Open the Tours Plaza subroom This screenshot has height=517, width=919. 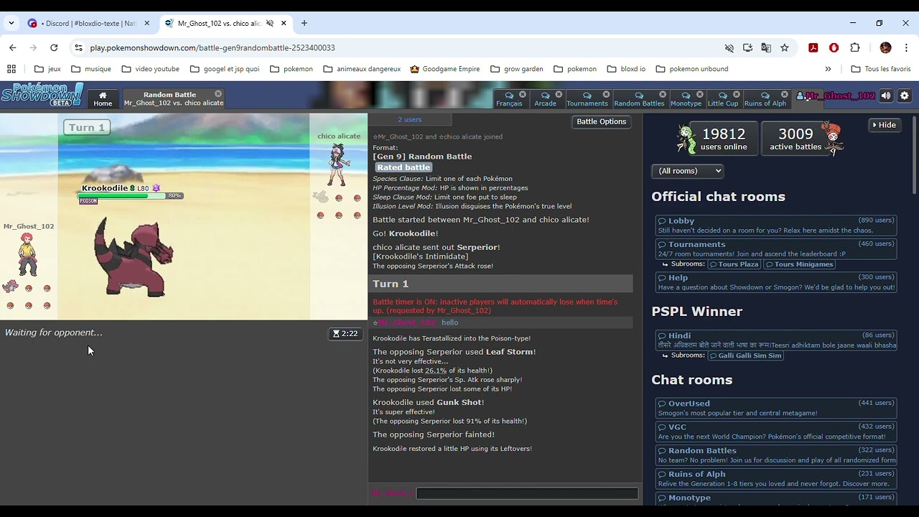pos(734,264)
